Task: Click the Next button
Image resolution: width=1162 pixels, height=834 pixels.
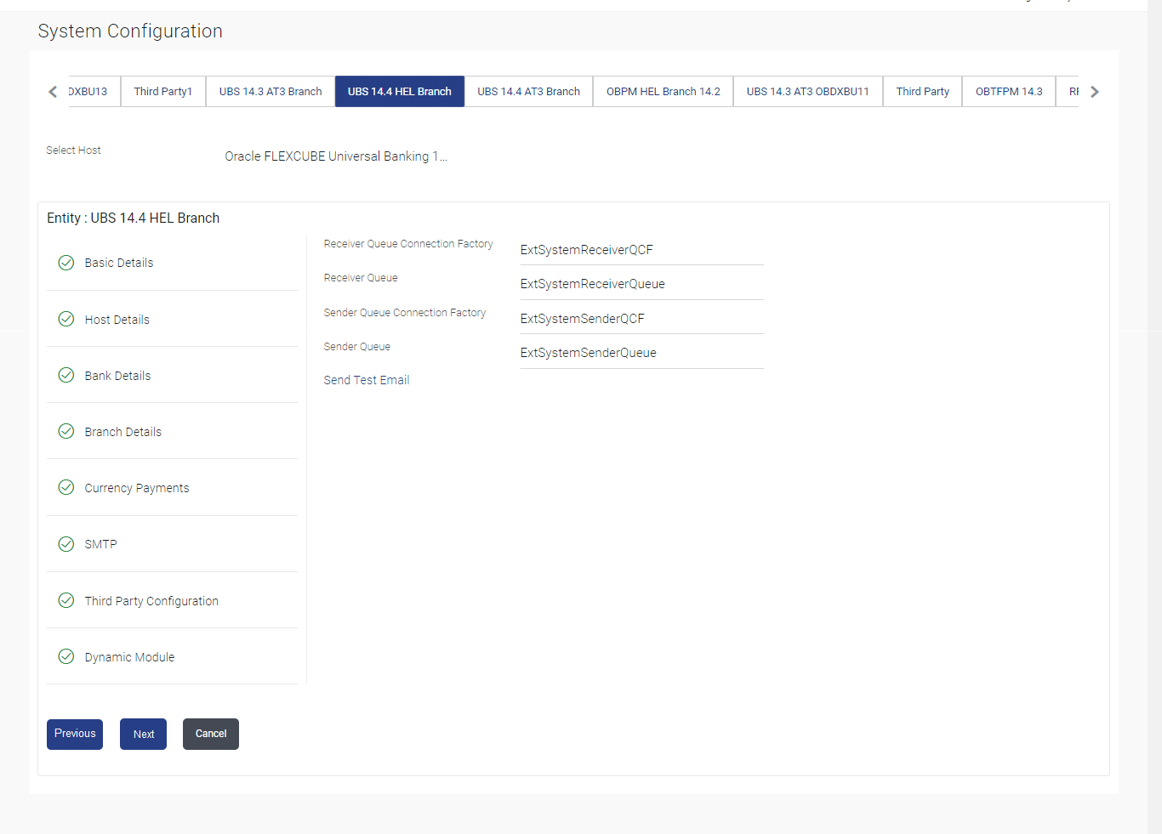Action: pyautogui.click(x=143, y=734)
